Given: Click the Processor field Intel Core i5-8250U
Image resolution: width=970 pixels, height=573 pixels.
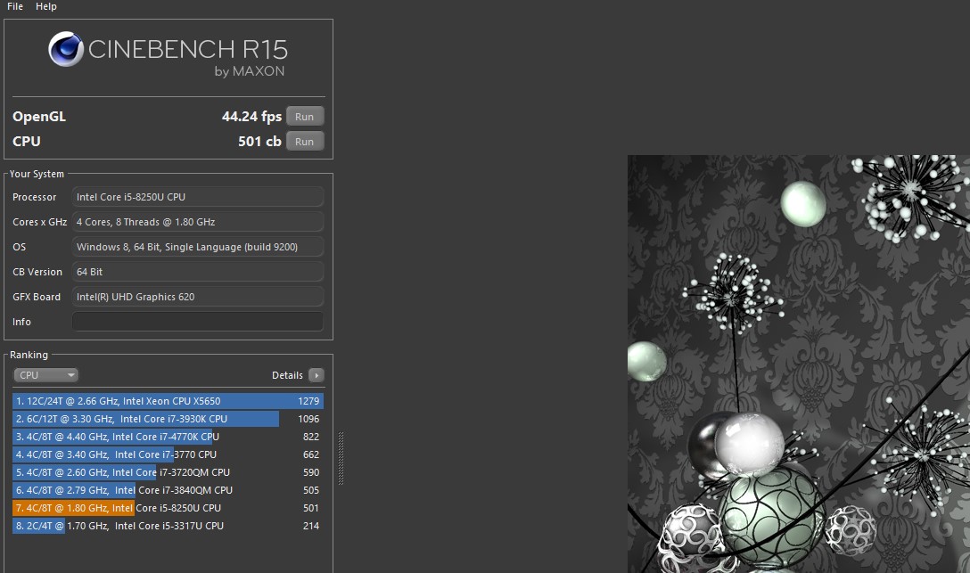Looking at the screenshot, I should coord(197,197).
